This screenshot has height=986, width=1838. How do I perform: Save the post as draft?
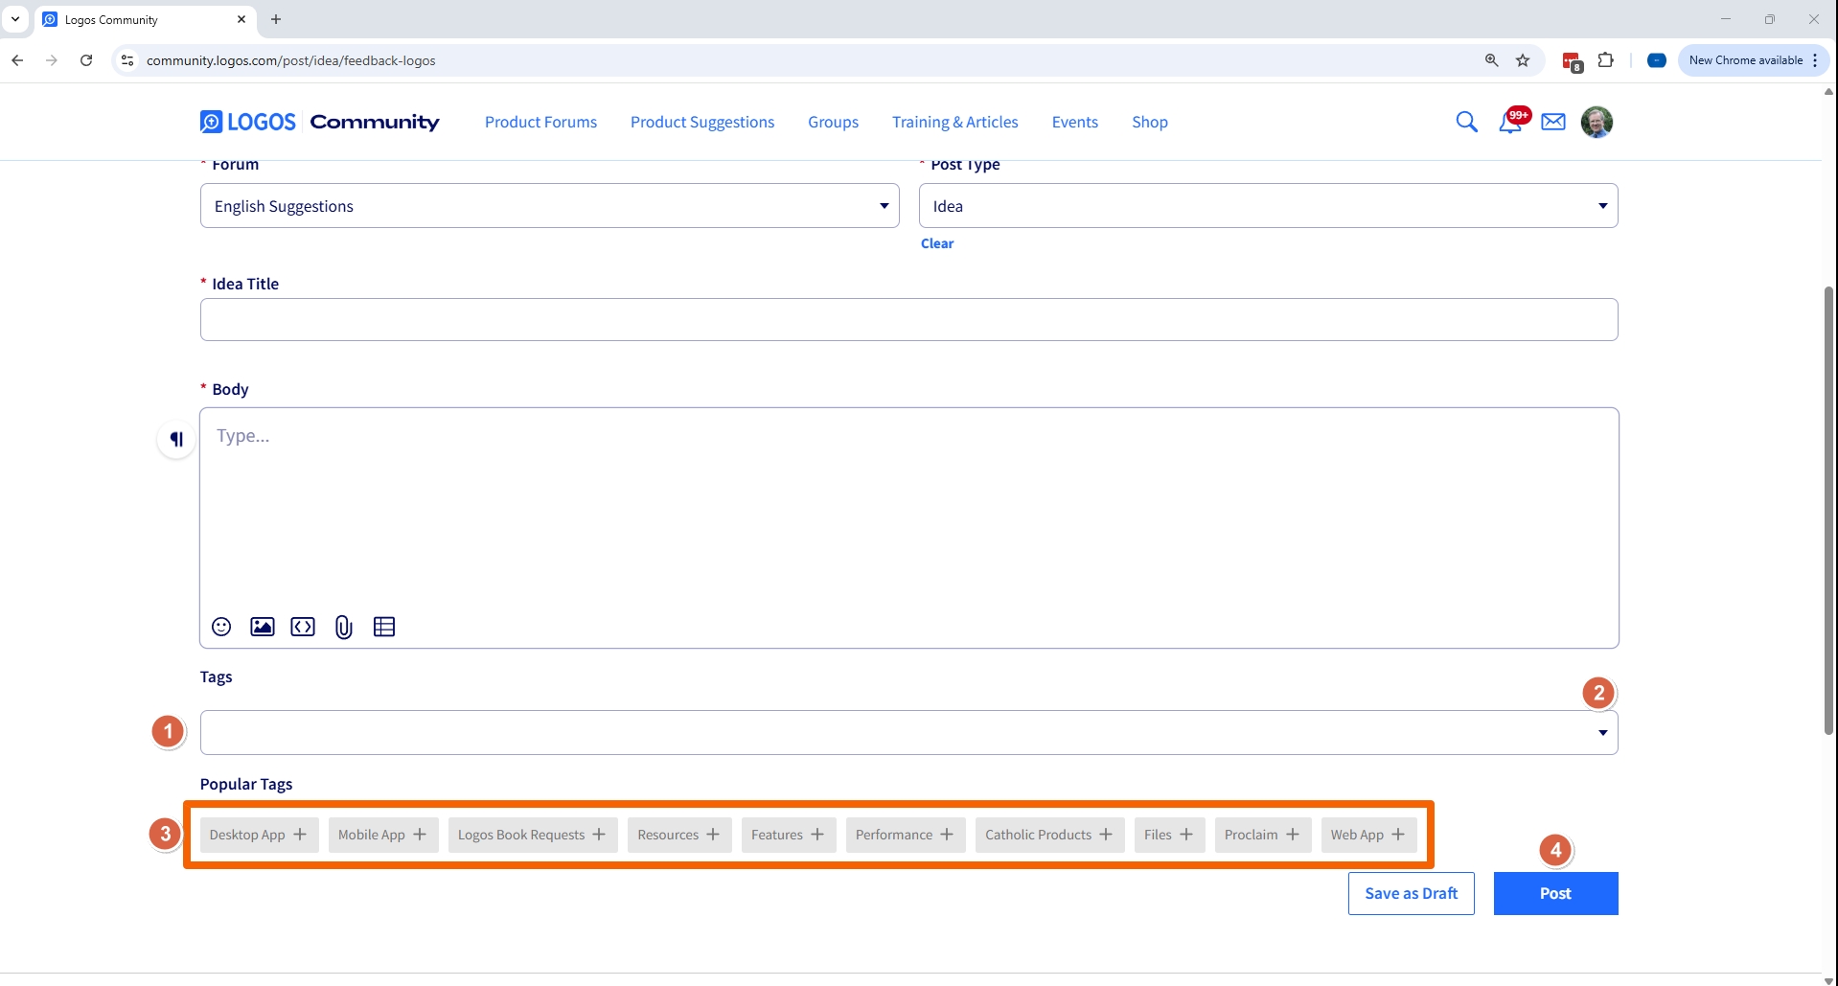coord(1412,893)
